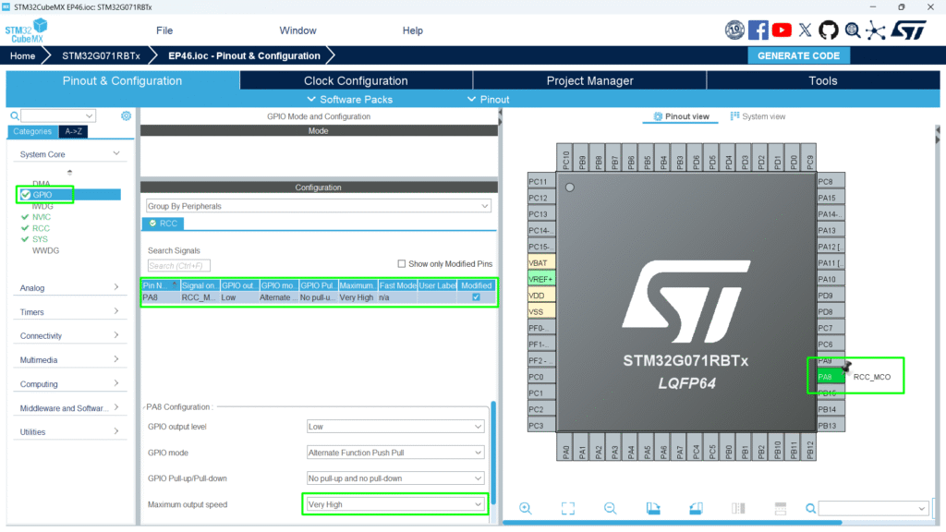Click the YouTube icon in the header
946x532 pixels.
tap(782, 30)
